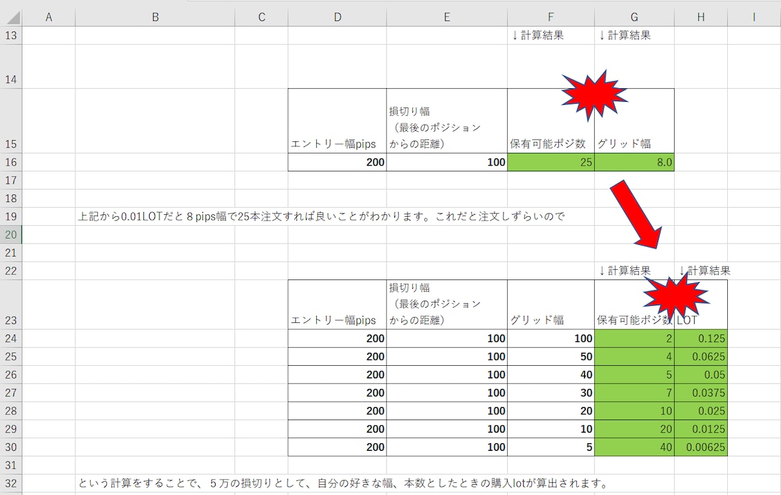Select cell E16 with value 100
Viewport: 781px width, 495px height.
coord(447,162)
